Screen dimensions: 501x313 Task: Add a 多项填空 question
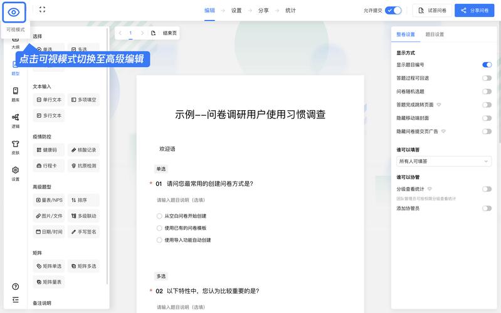(83, 100)
